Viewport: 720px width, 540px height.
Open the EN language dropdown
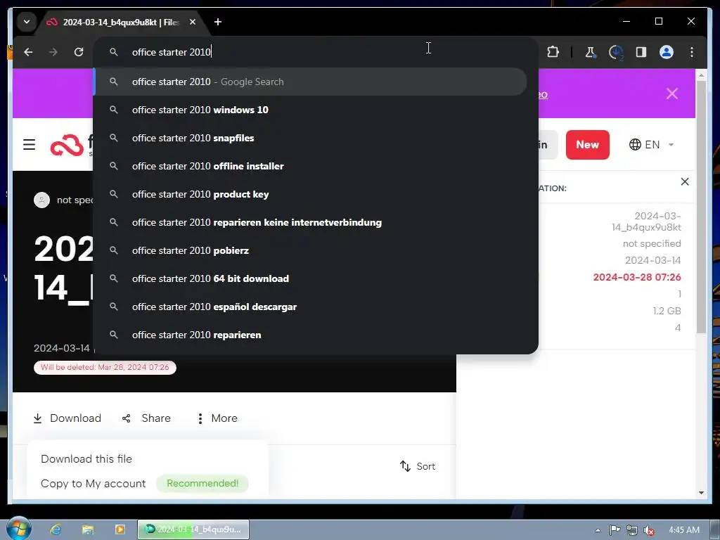pos(651,145)
